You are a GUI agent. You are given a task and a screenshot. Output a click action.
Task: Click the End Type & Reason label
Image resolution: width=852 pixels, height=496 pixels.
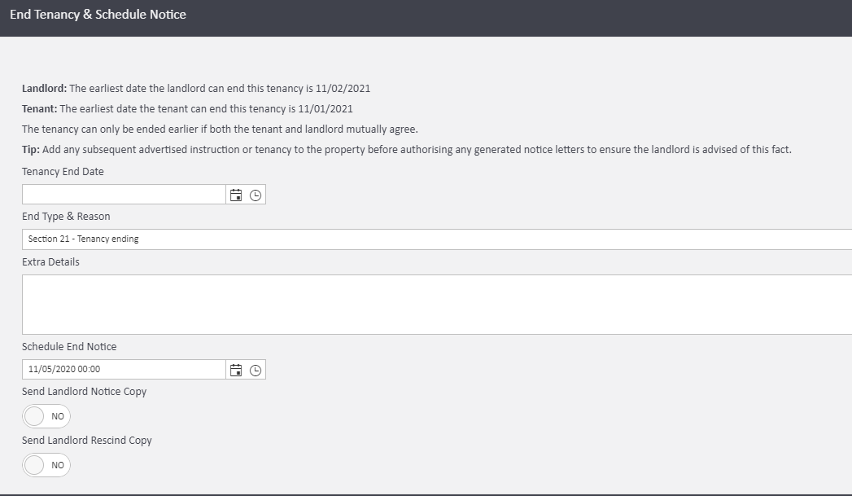point(66,217)
